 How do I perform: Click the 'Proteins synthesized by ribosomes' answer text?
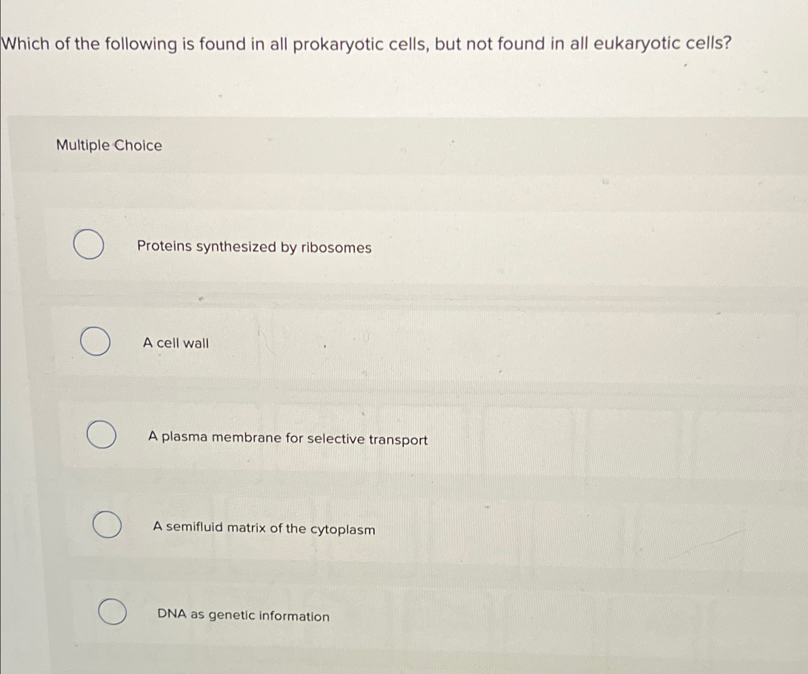click(x=254, y=247)
